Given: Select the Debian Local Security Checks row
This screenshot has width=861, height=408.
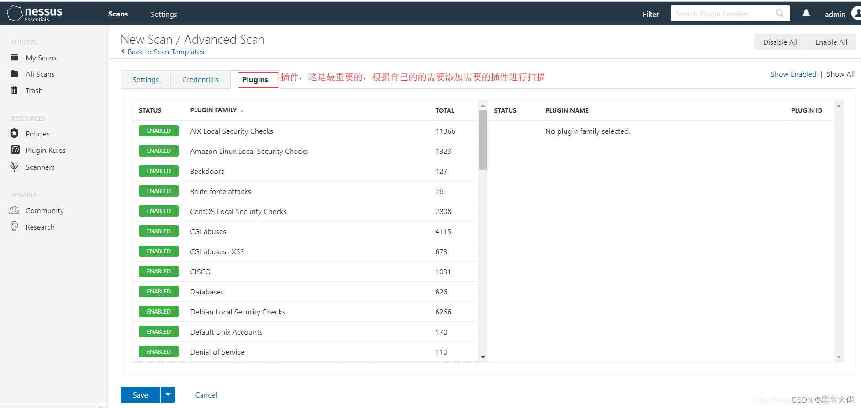Looking at the screenshot, I should click(305, 312).
